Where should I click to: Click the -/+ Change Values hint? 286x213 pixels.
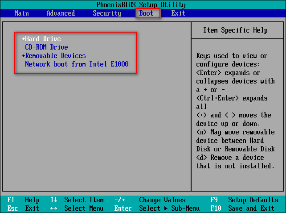tap(150, 200)
